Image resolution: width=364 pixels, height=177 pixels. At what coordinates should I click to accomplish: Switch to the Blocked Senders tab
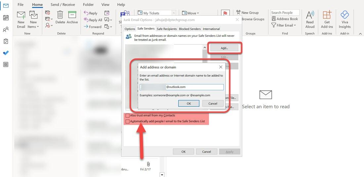tap(190, 29)
